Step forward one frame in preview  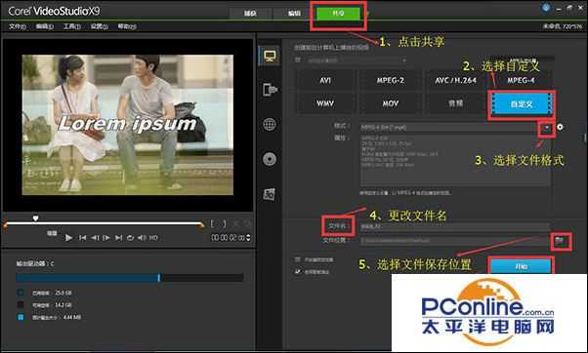[x=106, y=238]
